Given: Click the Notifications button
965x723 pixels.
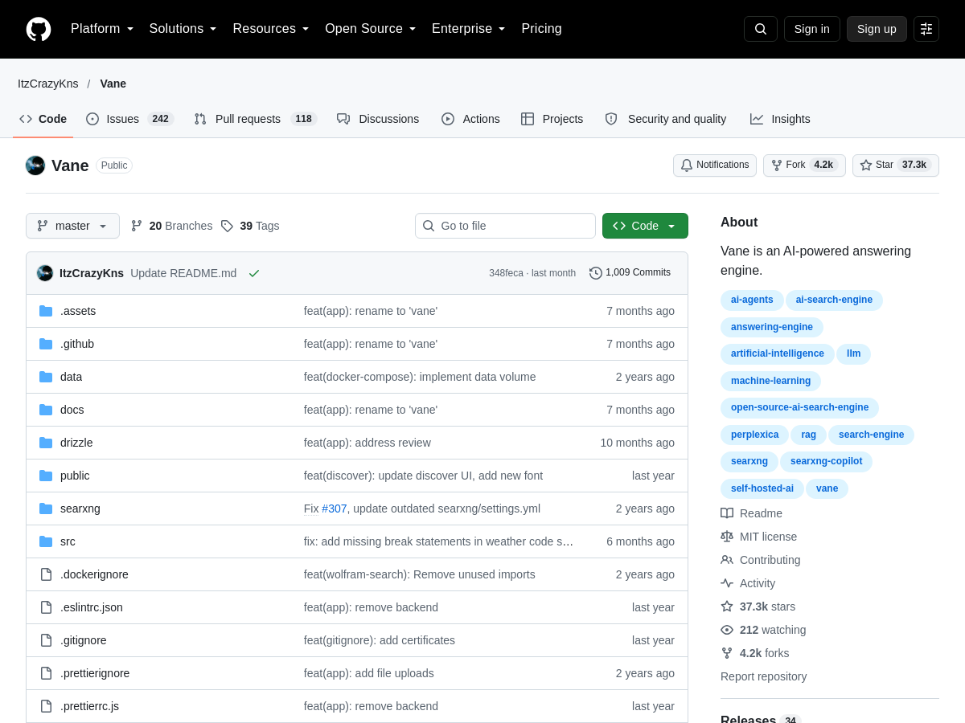Looking at the screenshot, I should pos(715,165).
